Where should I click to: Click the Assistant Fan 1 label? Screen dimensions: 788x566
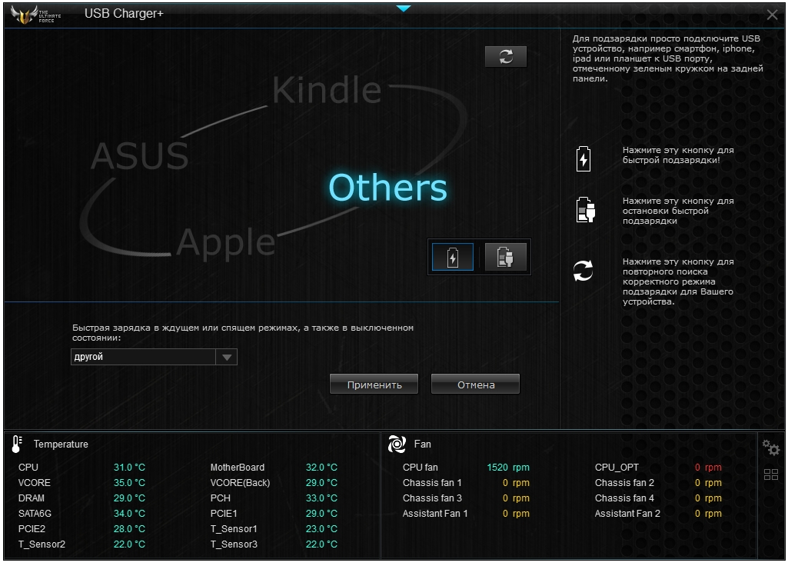435,513
